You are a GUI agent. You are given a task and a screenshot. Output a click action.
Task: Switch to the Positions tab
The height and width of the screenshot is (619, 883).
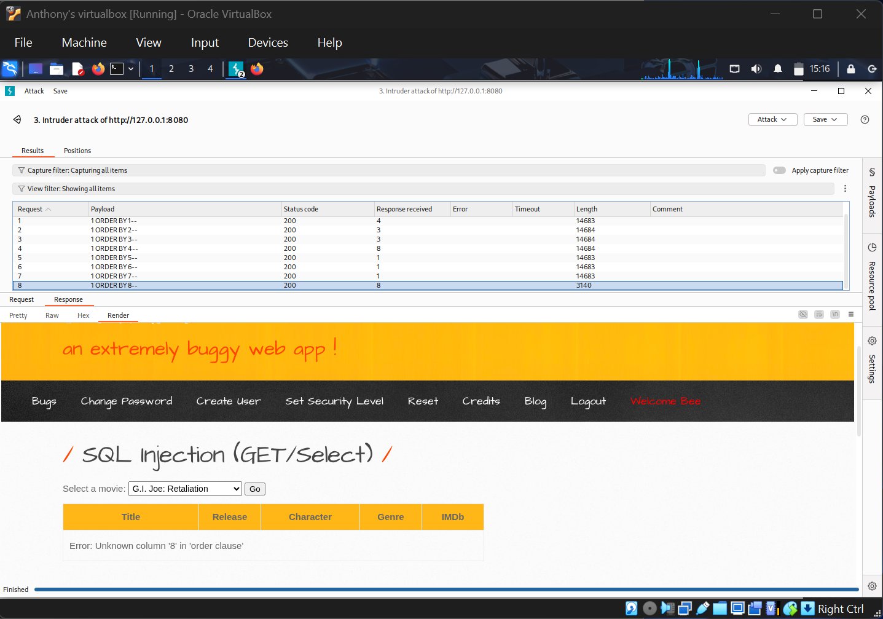click(77, 151)
